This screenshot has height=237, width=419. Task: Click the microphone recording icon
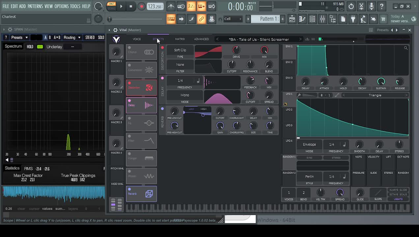pos(371,6)
